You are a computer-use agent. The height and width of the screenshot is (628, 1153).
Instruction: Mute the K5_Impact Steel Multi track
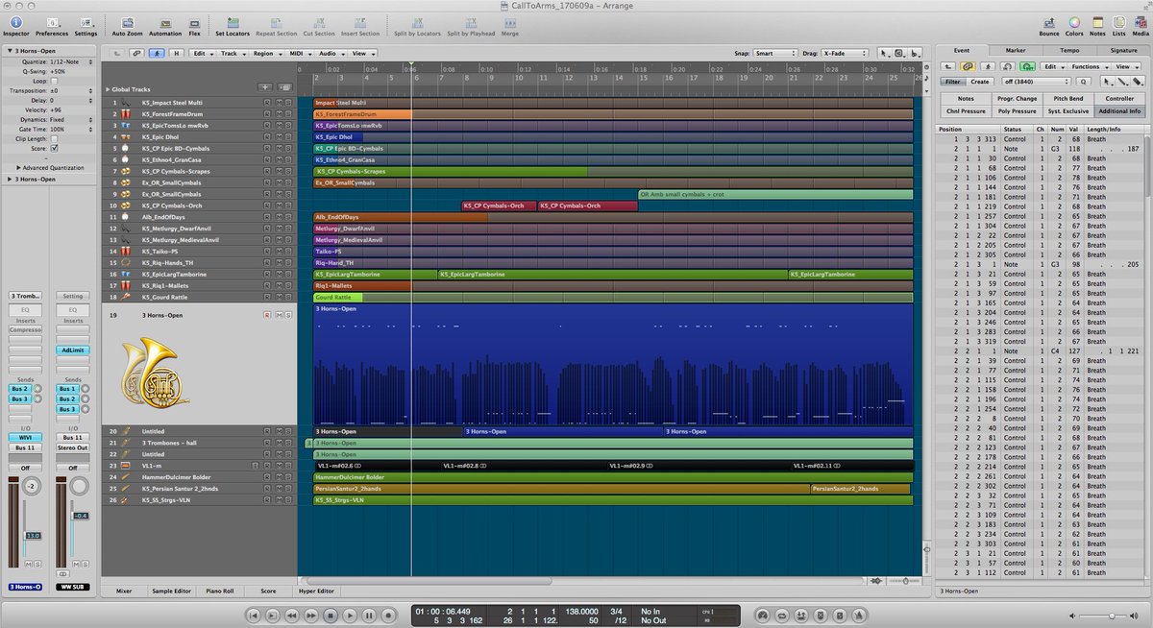point(280,102)
